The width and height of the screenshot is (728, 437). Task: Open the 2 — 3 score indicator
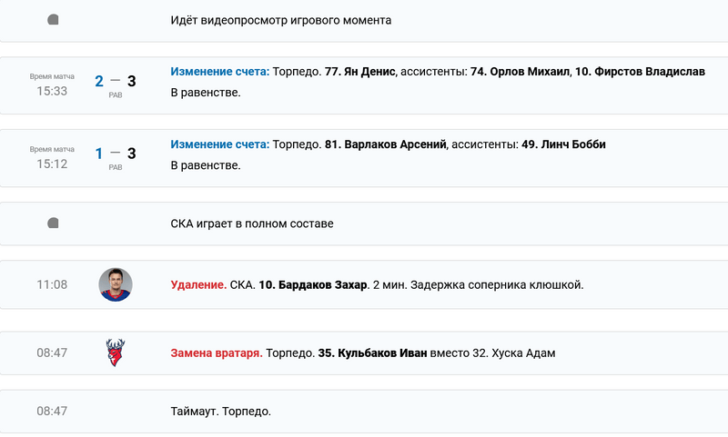click(116, 82)
